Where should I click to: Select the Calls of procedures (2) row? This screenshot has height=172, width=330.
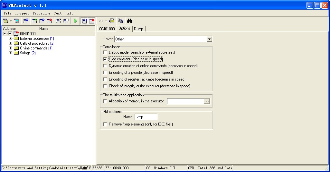point(37,43)
